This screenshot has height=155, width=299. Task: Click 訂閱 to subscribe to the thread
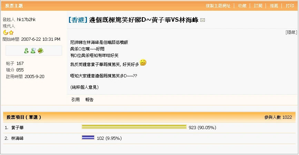pyautogui.click(x=258, y=6)
